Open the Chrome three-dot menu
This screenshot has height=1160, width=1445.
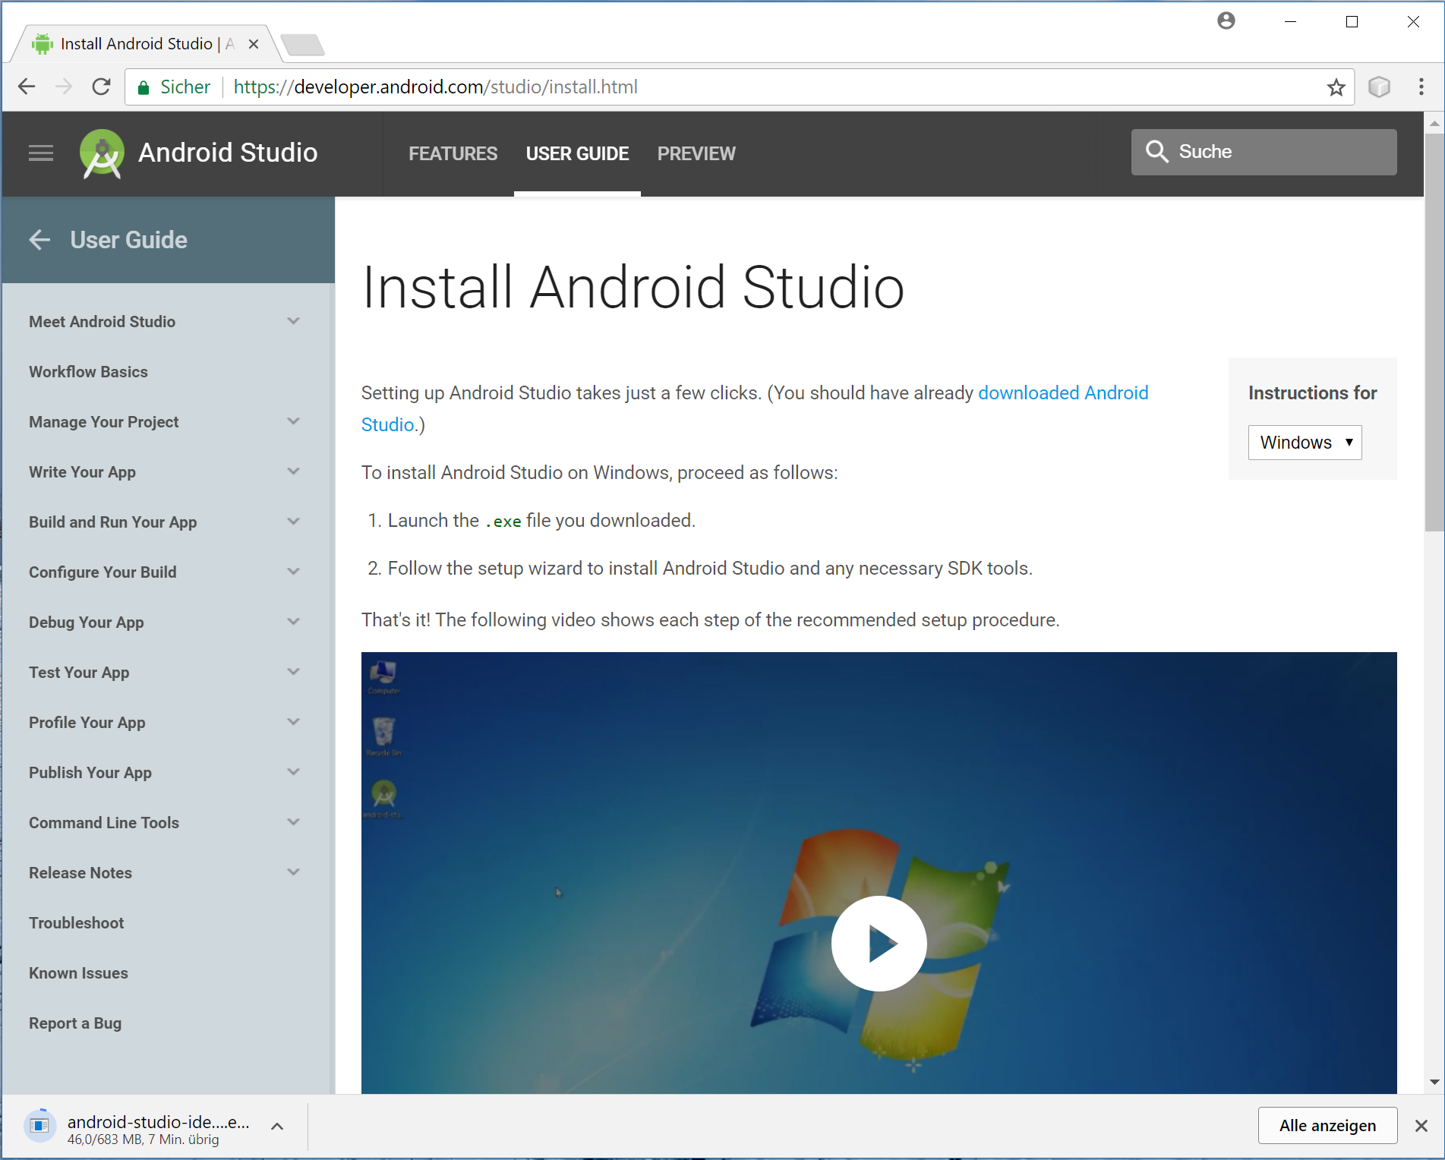pos(1421,87)
